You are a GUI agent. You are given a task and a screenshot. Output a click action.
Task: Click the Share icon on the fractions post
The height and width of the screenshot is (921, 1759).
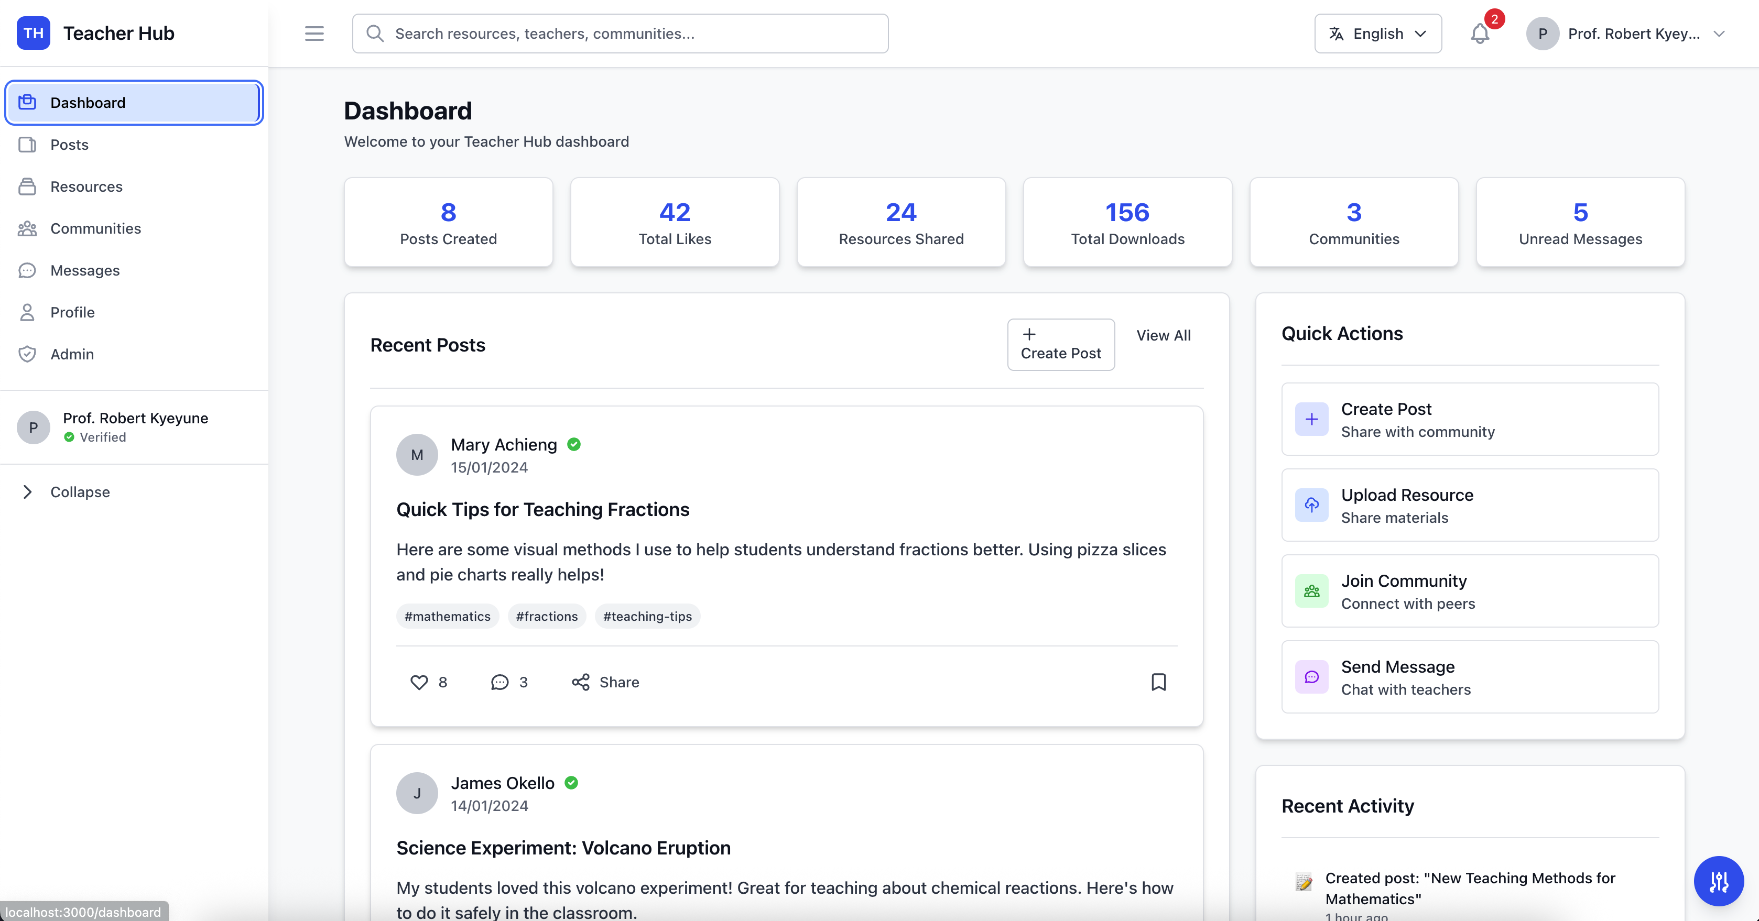(x=580, y=682)
